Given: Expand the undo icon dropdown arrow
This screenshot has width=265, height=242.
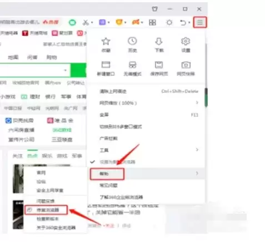Looking at the screenshot, I should 189,23.
